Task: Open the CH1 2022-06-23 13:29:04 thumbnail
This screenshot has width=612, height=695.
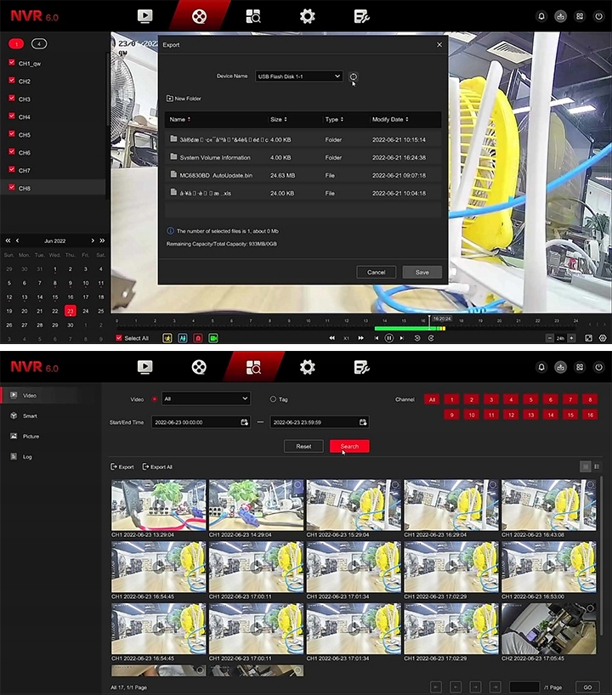Action: click(158, 505)
